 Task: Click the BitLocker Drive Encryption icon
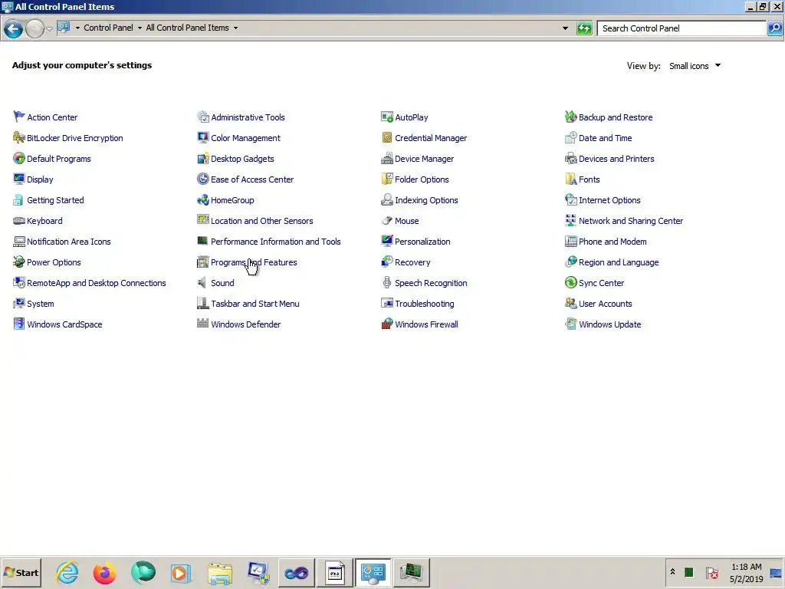pos(19,138)
